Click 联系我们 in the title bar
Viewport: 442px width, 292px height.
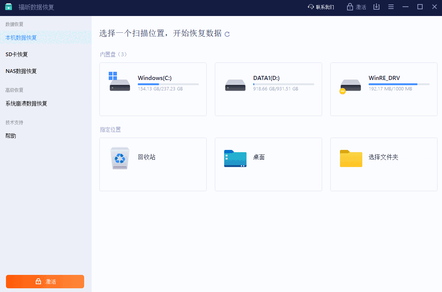coord(324,7)
